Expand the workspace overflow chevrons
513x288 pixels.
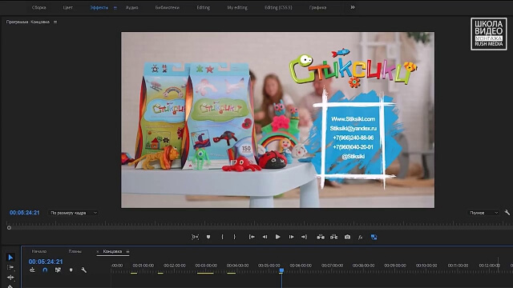point(353,7)
